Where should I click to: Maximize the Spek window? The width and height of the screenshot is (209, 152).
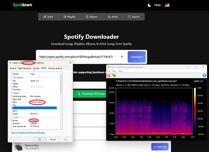(196, 67)
